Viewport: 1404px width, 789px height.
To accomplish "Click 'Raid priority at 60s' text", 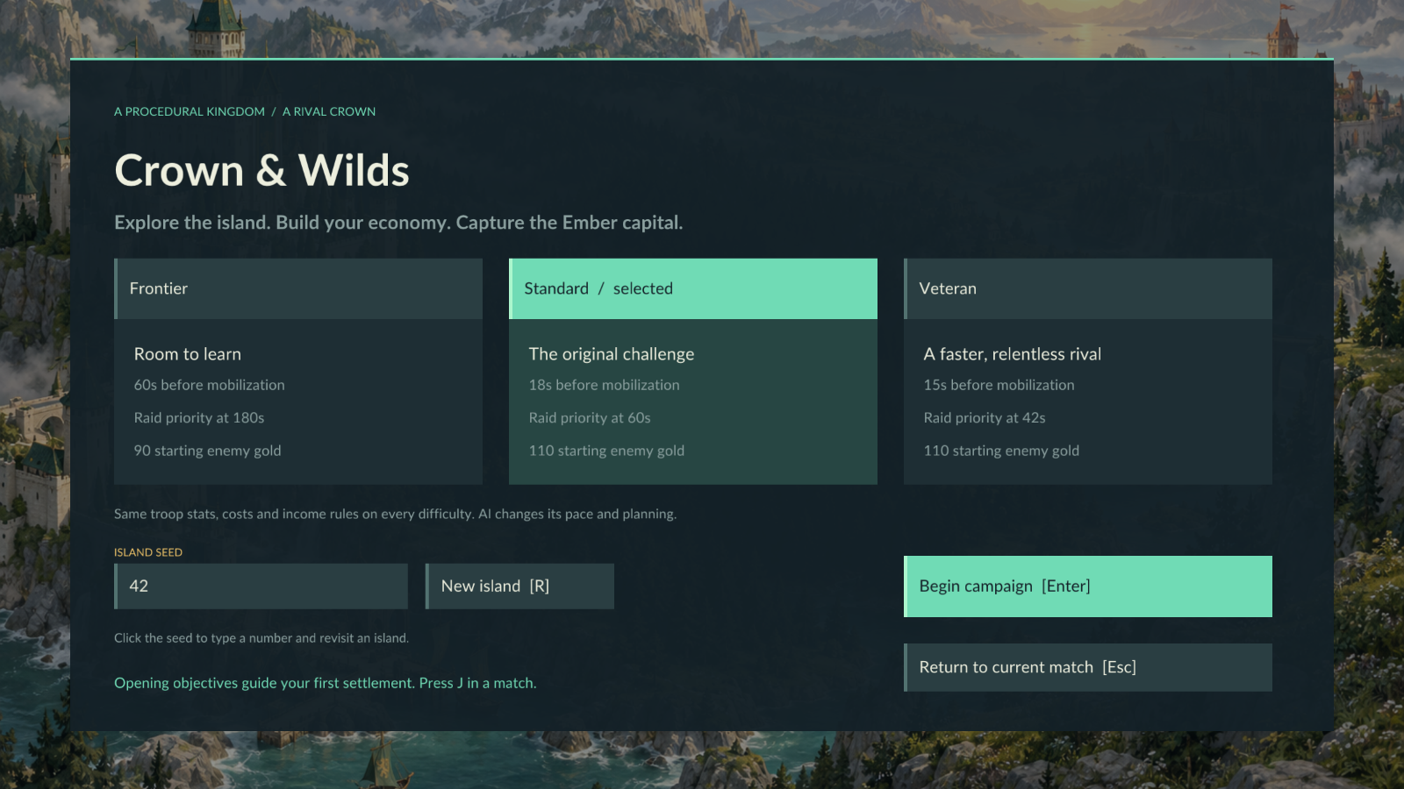I will coord(590,418).
